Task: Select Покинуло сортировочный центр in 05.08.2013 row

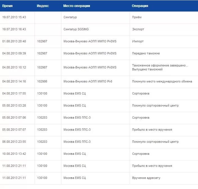Action: pos(155,106)
